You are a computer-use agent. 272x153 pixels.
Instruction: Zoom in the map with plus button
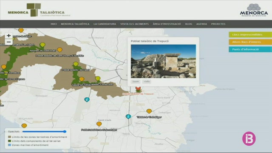coord(8,36)
